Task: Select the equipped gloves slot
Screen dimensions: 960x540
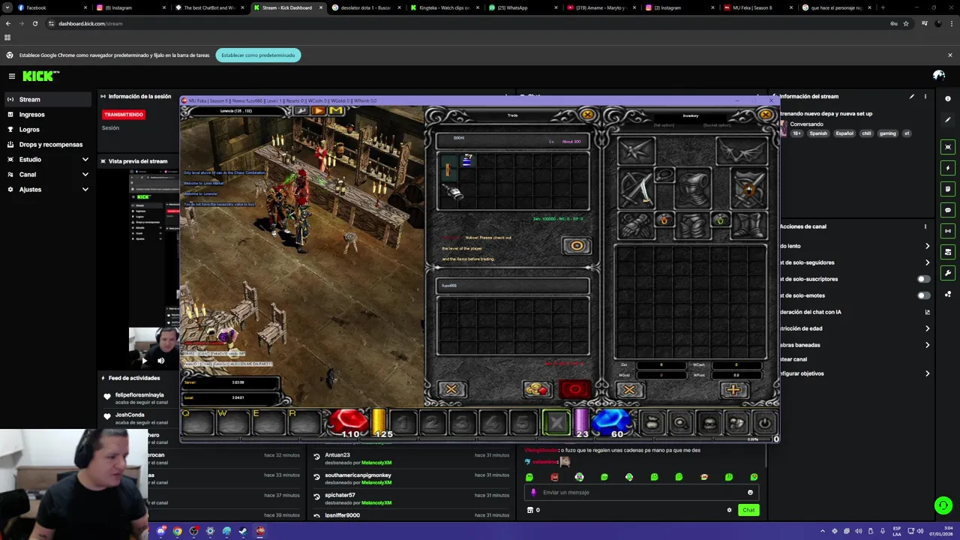Action: (x=636, y=225)
